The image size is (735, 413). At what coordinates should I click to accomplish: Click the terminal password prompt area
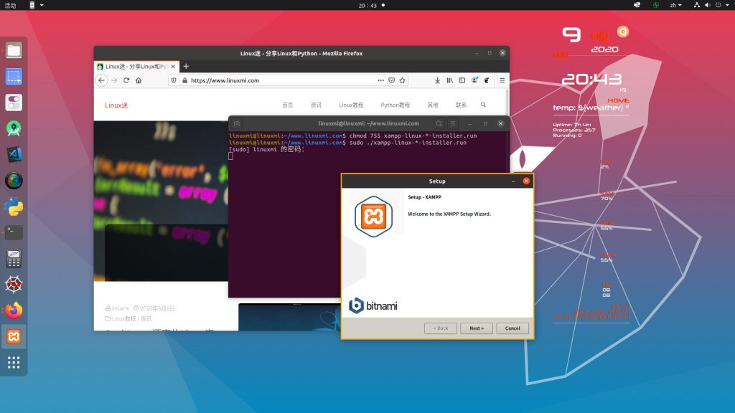[267, 149]
